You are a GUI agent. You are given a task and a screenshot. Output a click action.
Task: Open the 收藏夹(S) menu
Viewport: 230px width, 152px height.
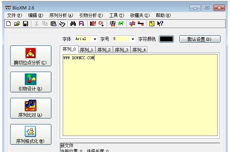click(x=140, y=15)
